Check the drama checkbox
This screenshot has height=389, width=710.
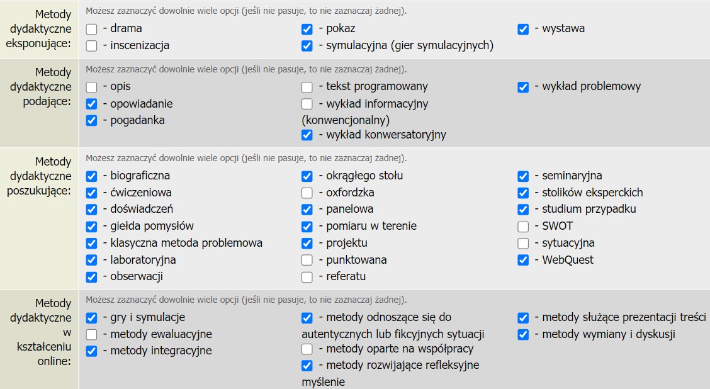(x=92, y=29)
